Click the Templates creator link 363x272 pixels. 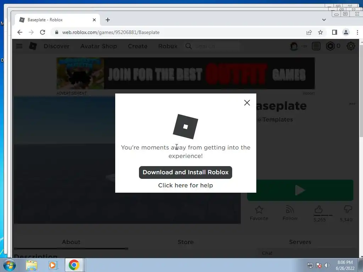click(275, 120)
